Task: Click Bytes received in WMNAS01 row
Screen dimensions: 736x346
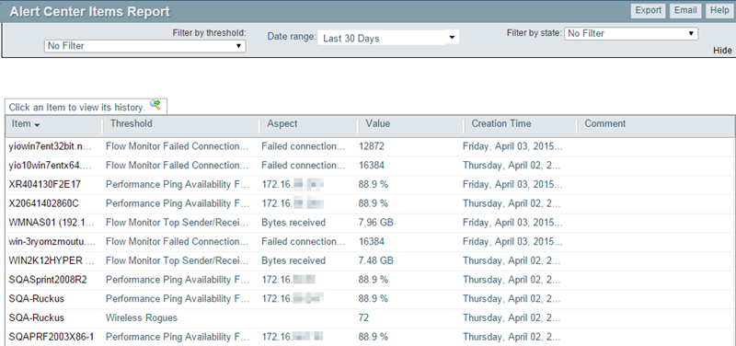Action: 293,223
